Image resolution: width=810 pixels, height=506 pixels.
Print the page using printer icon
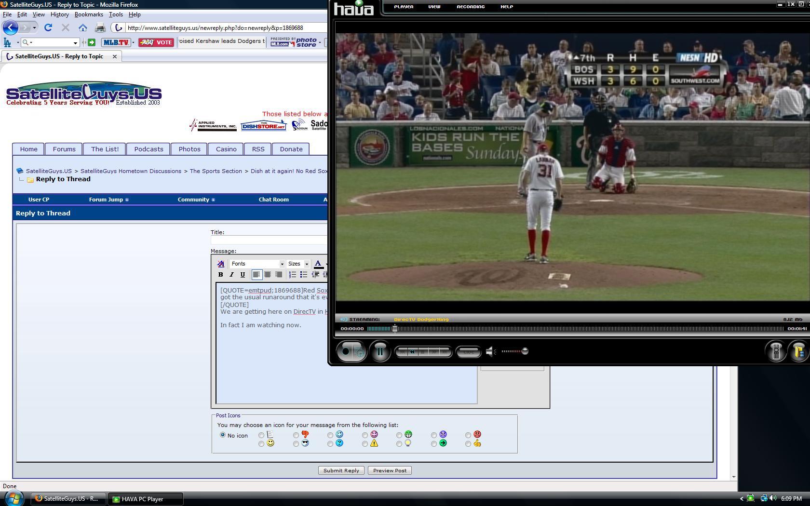[x=100, y=27]
